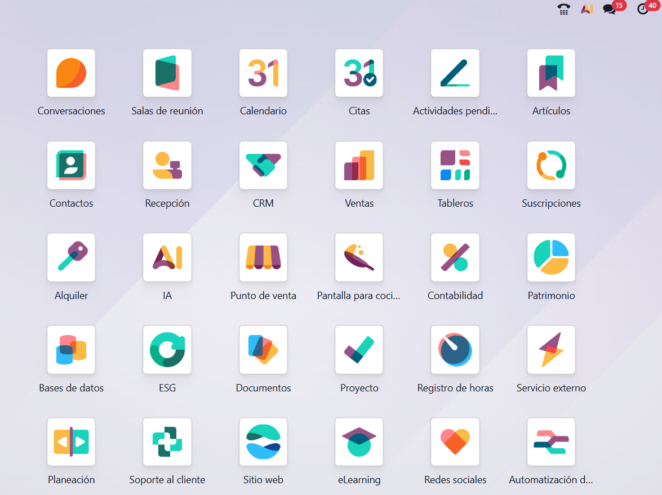
Task: Select the Alquiler application
Action: click(x=71, y=257)
